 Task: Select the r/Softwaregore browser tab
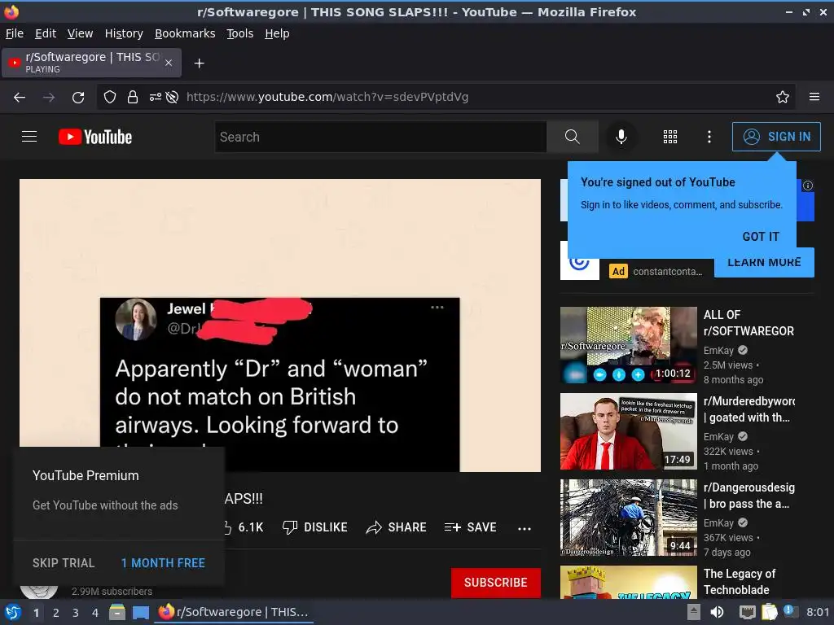91,63
